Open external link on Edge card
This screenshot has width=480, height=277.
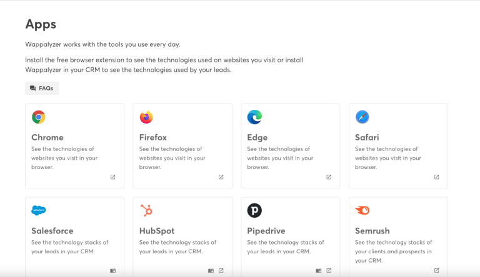point(329,177)
